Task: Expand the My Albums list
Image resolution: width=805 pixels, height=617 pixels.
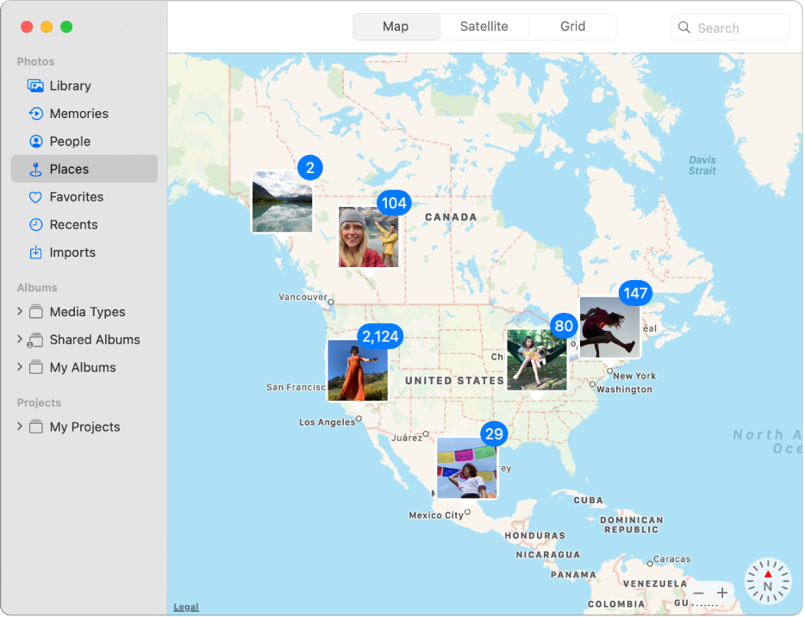Action: [x=19, y=366]
